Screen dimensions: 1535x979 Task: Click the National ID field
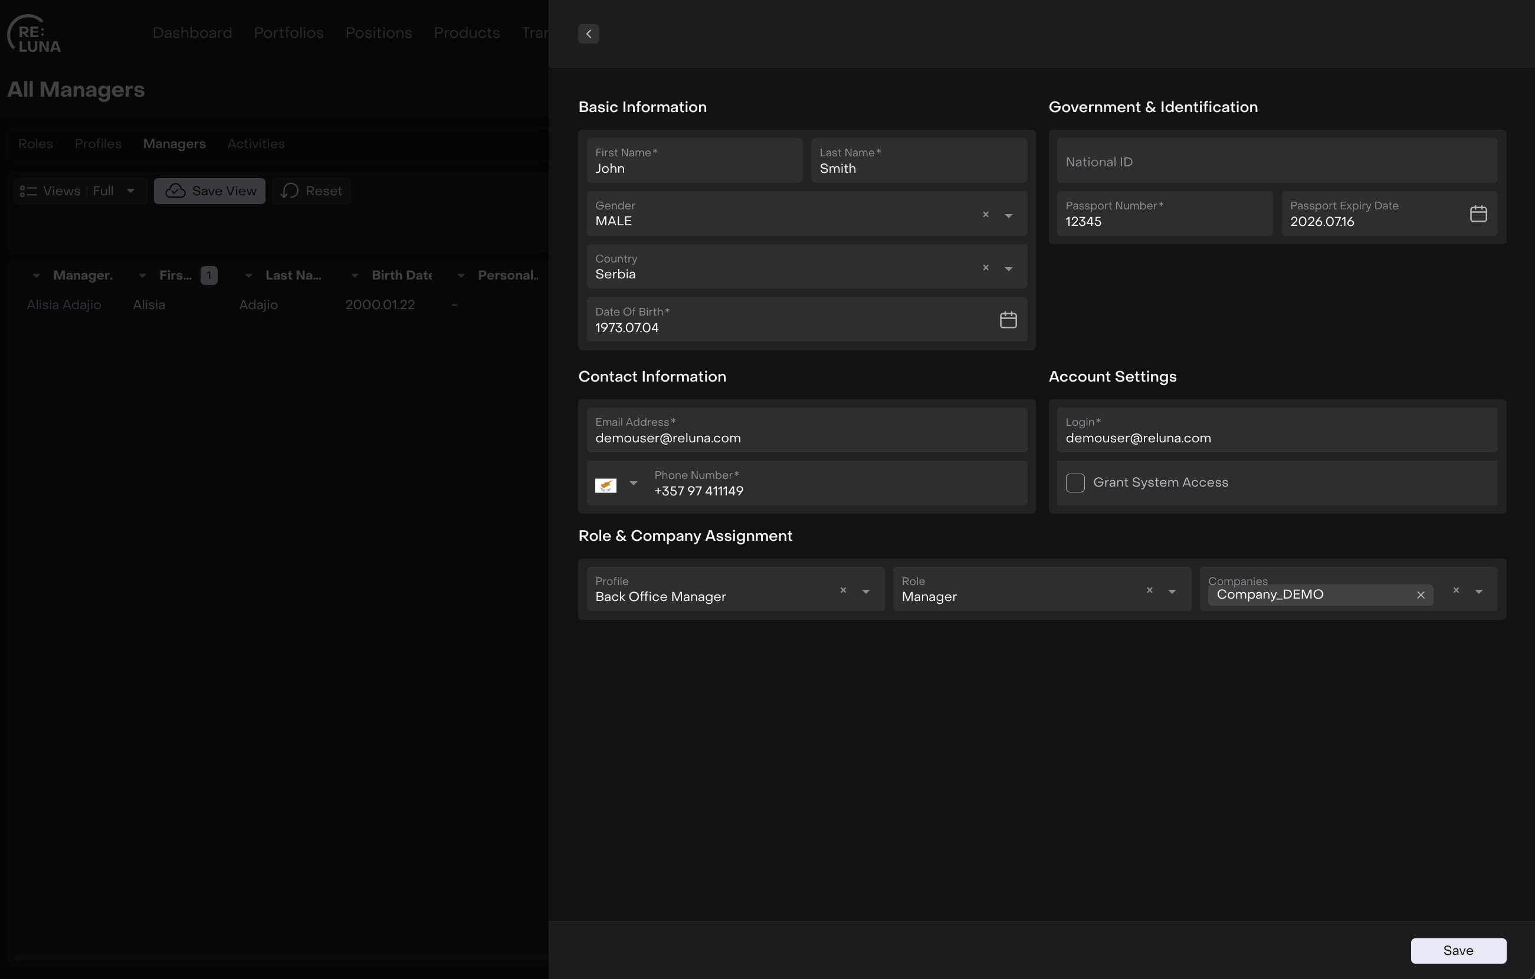(x=1277, y=161)
